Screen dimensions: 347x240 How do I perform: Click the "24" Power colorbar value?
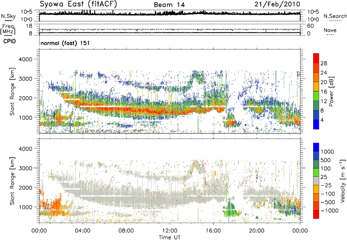(x=324, y=73)
